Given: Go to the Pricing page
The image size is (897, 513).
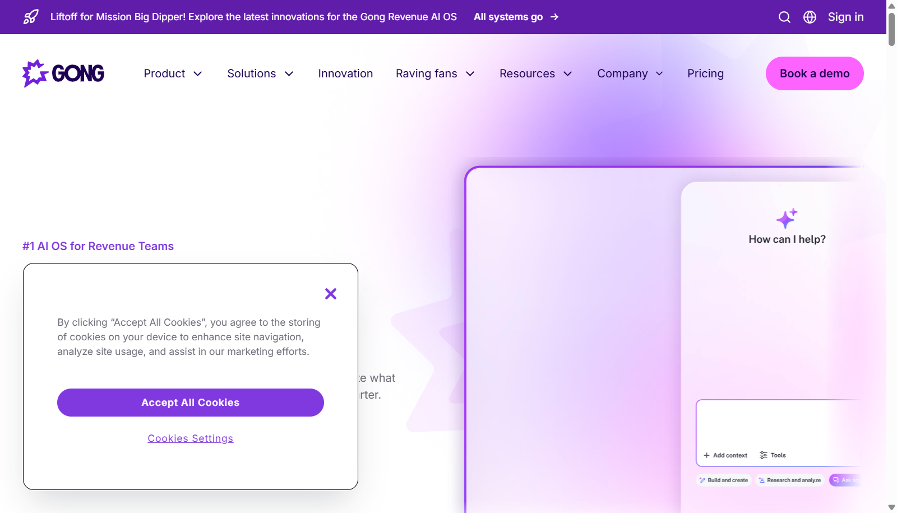Looking at the screenshot, I should click(705, 73).
